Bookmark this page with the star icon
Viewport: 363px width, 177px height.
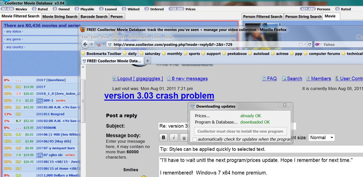point(301,45)
